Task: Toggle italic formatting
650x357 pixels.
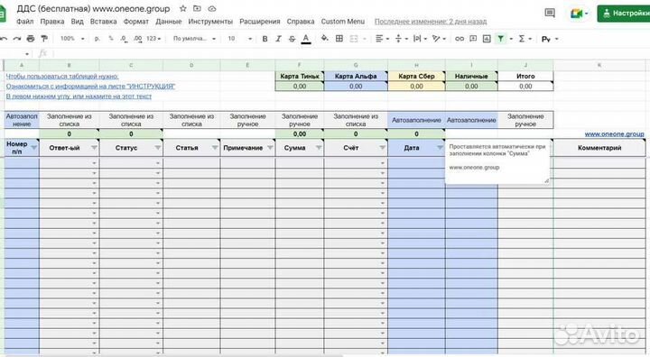Action: (278, 39)
